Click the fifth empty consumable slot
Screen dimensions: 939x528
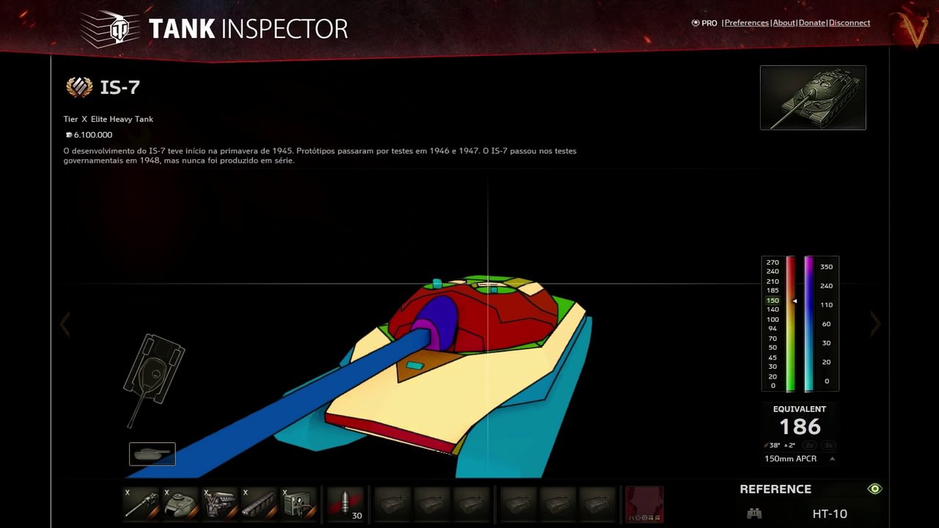coord(558,505)
